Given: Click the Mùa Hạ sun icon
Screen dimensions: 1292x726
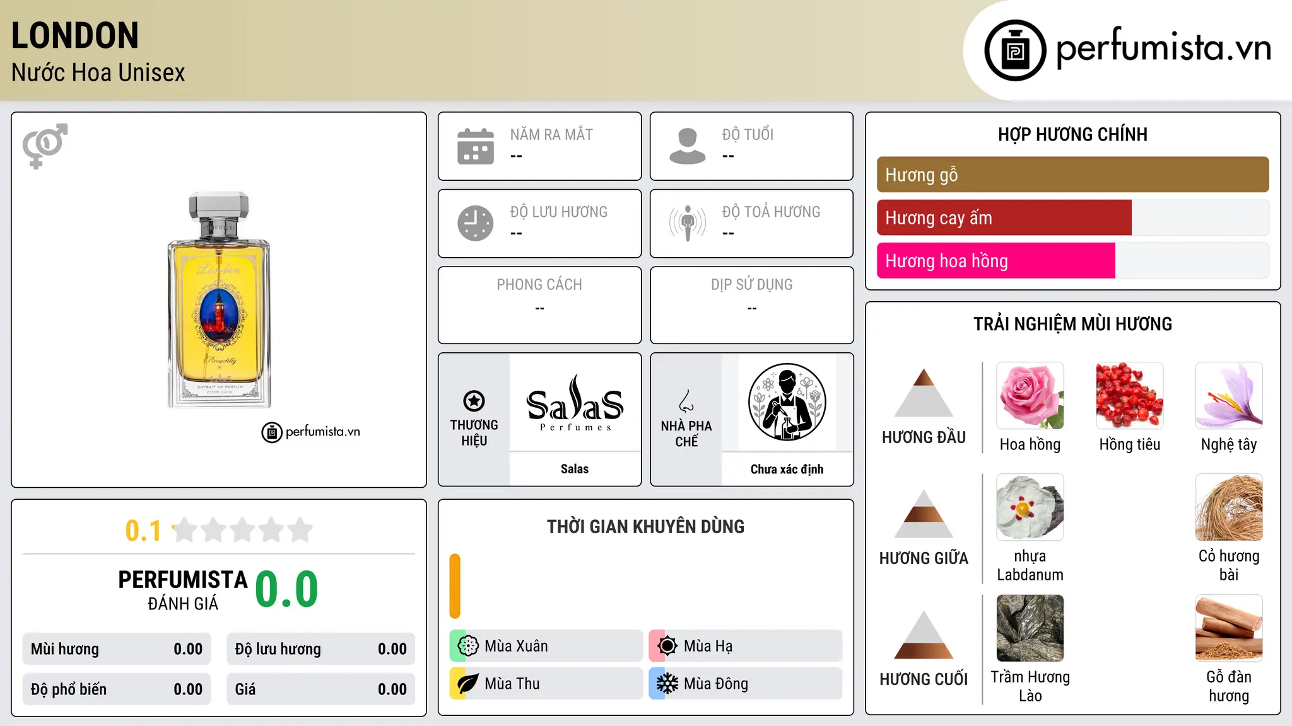Looking at the screenshot, I should [667, 646].
